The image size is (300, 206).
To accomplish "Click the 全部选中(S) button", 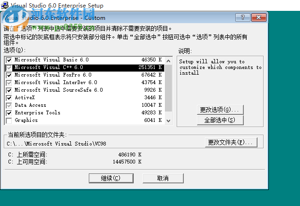I will point(220,120).
